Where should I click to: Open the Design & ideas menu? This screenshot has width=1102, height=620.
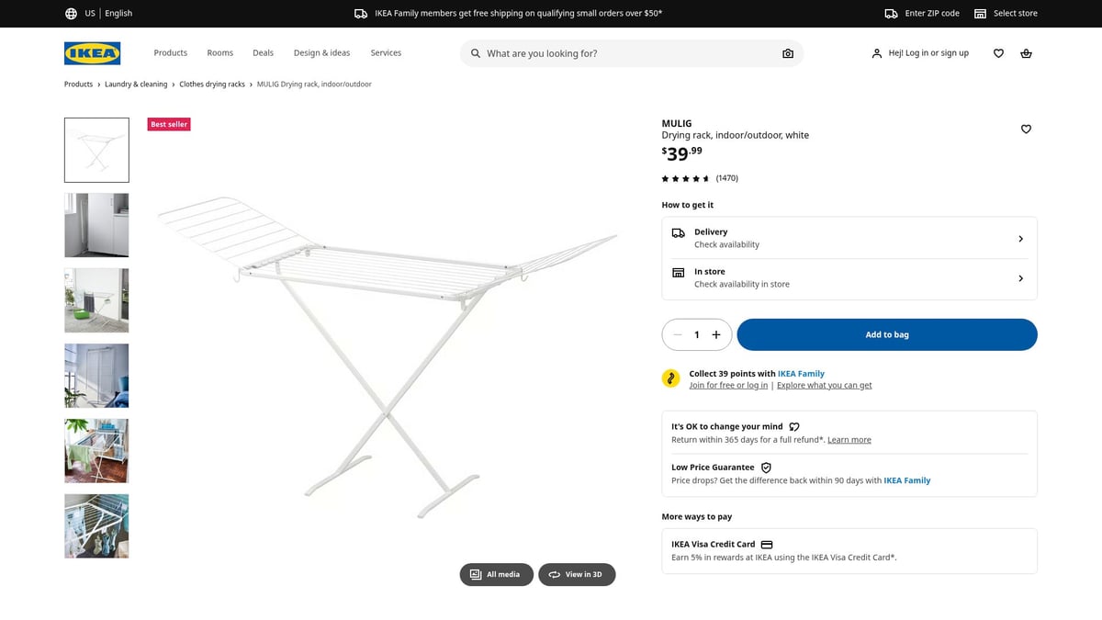pos(321,53)
